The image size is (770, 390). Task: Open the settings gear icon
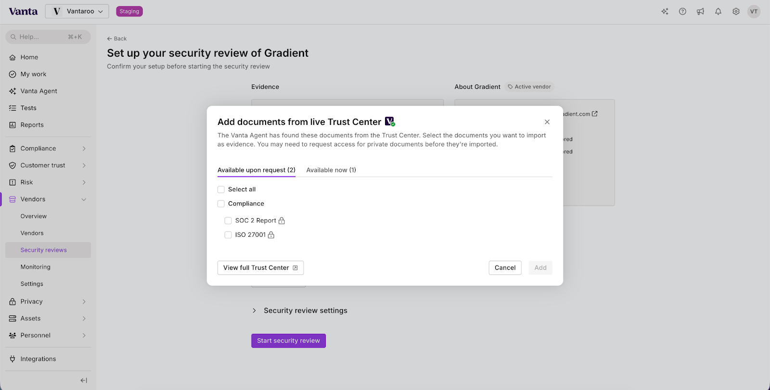(x=736, y=12)
